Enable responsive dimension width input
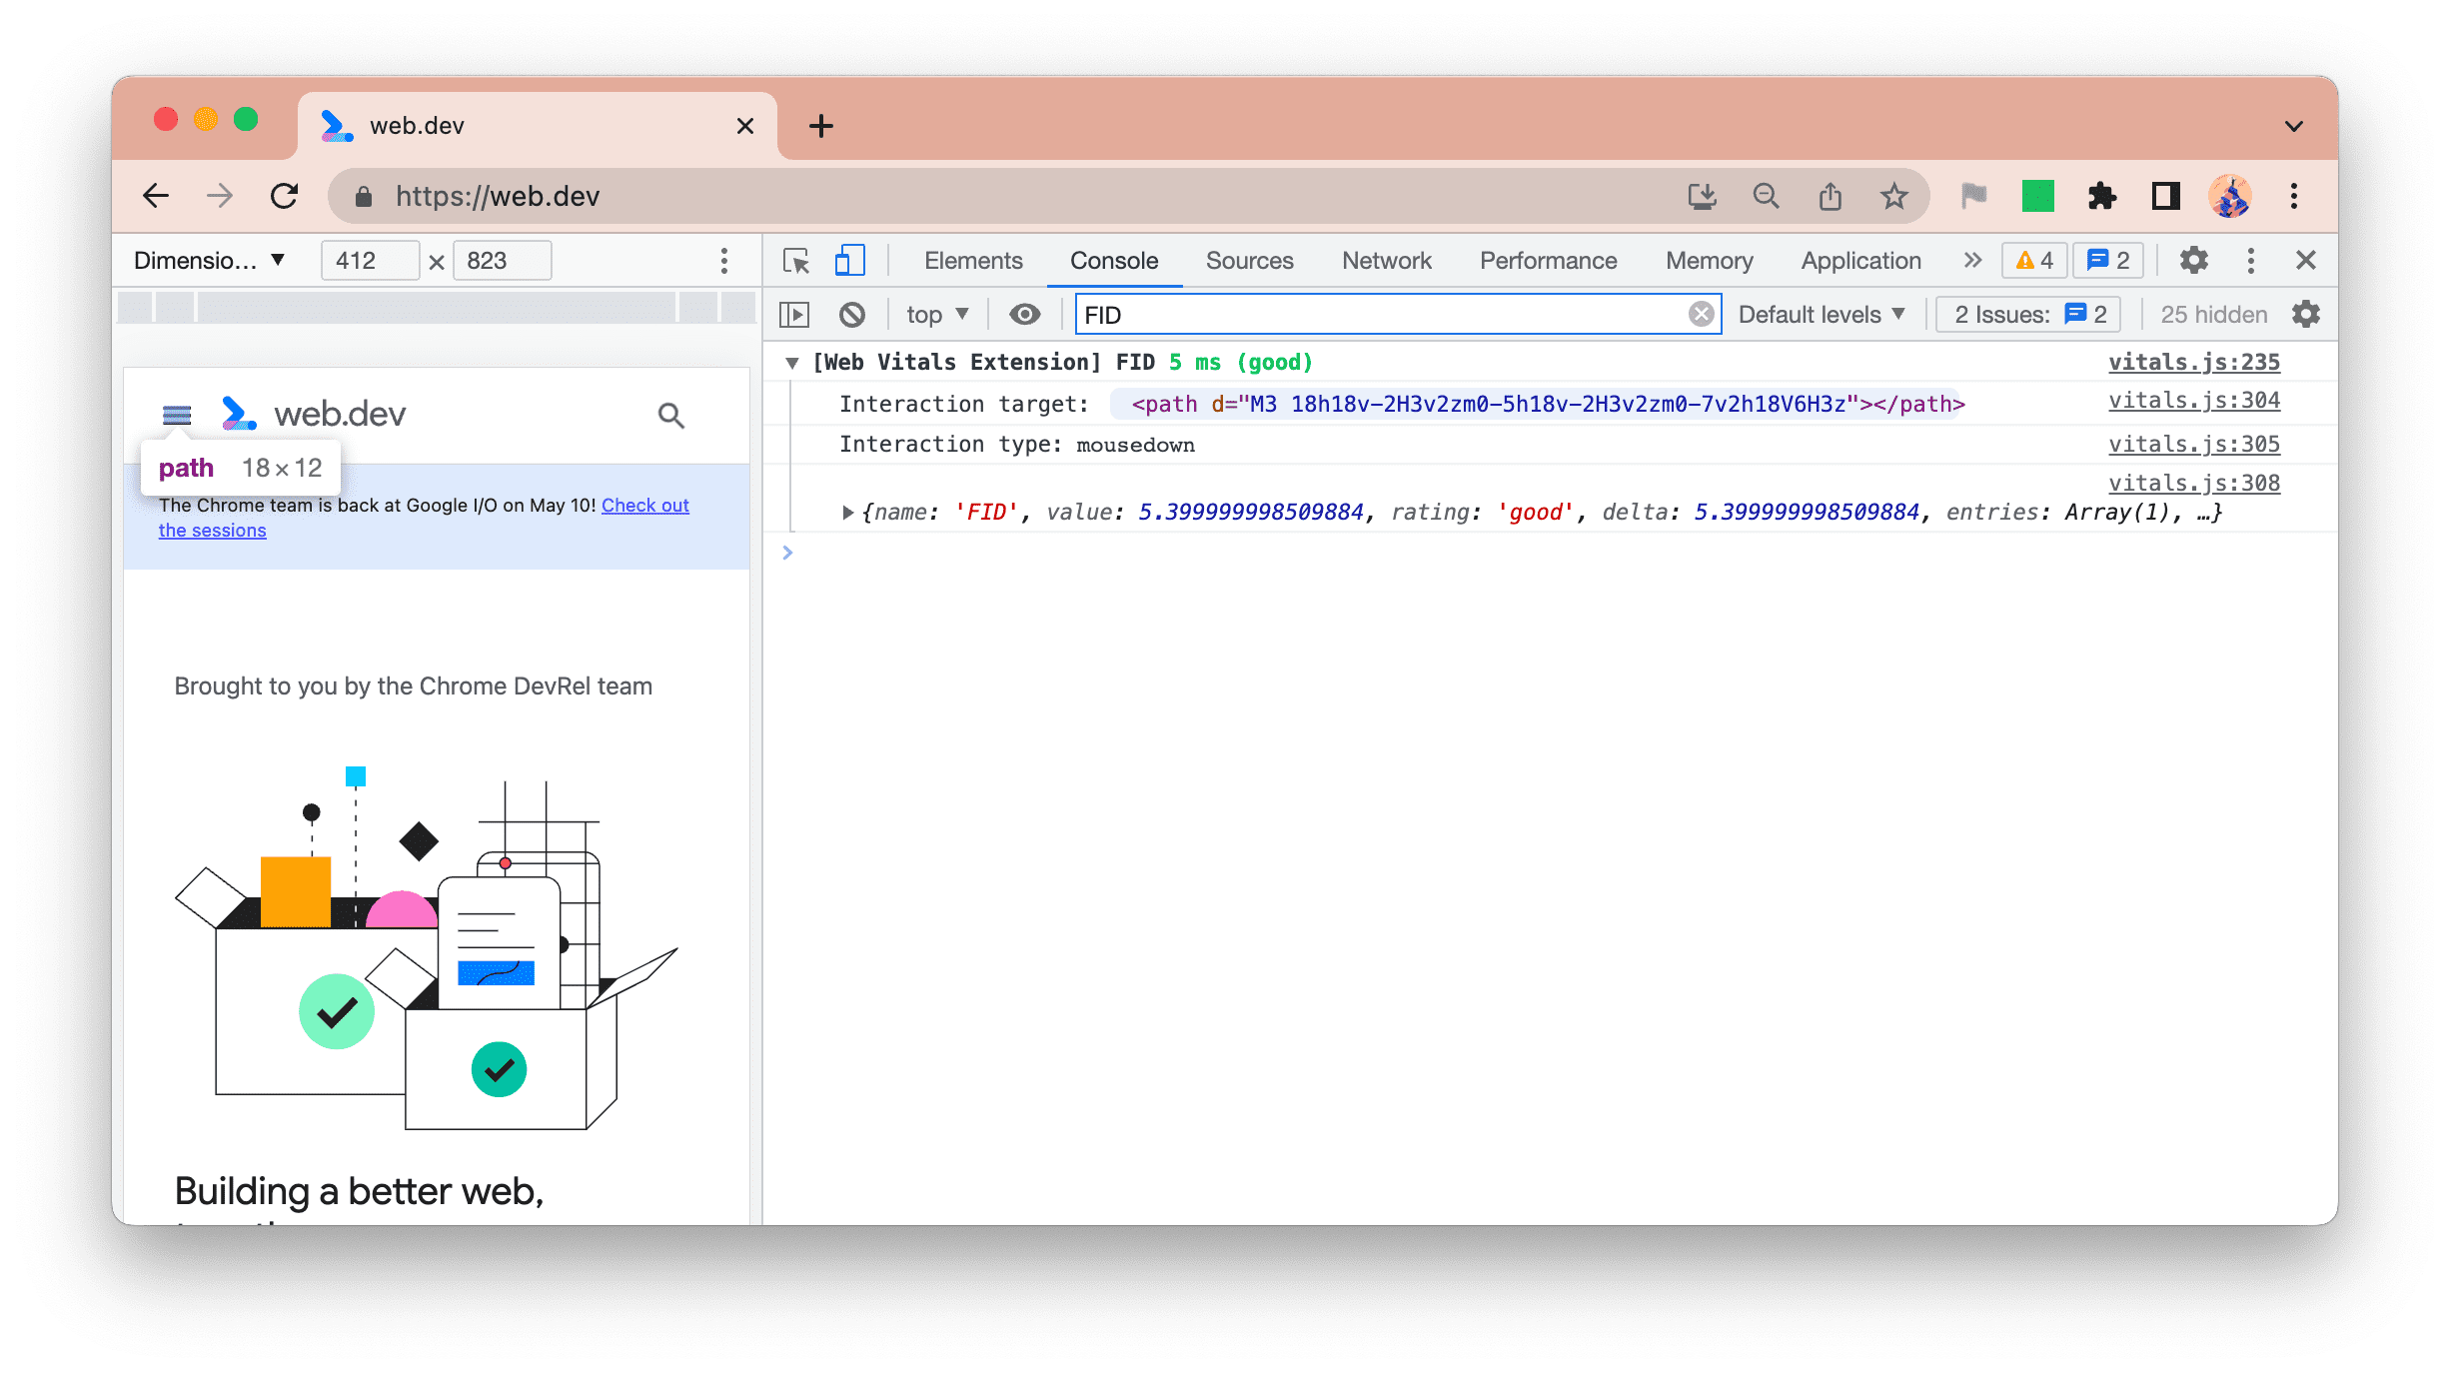 click(x=367, y=259)
